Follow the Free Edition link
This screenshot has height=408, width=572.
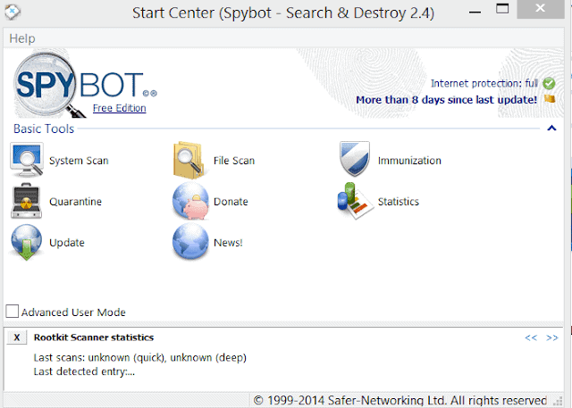pyautogui.click(x=119, y=108)
